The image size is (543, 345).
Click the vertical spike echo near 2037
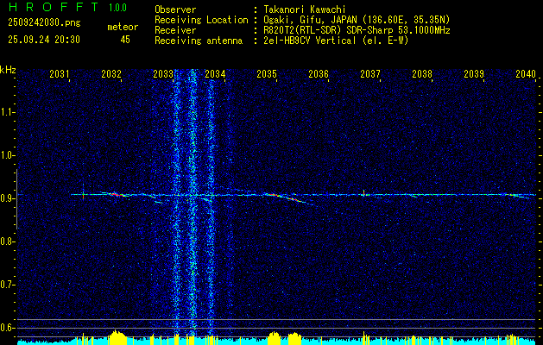point(363,192)
